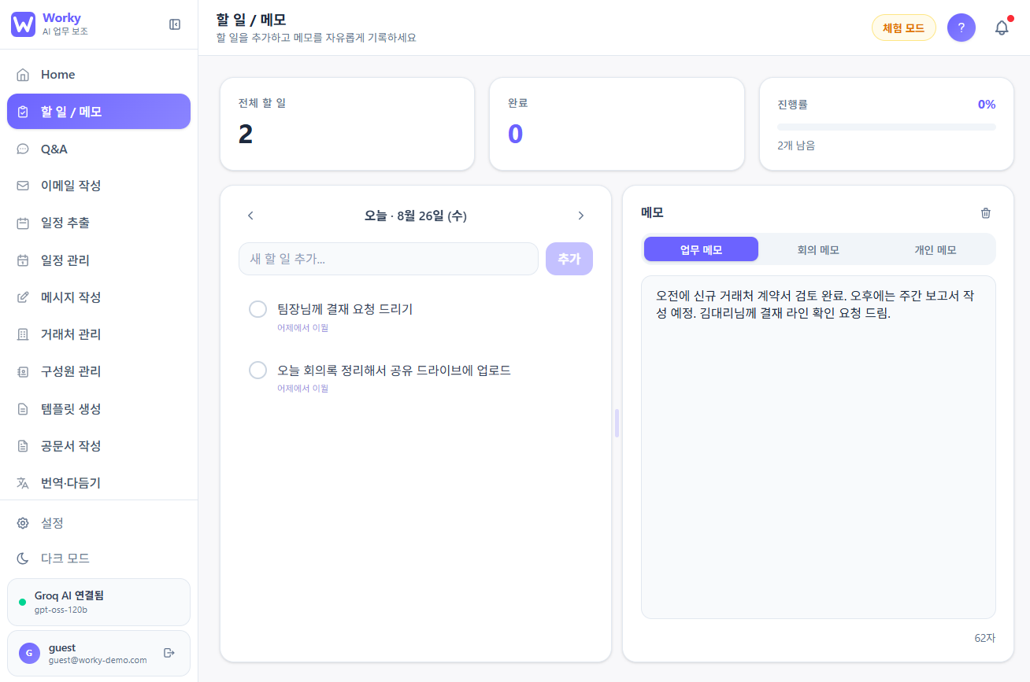Click the purple help question-mark icon
The width and height of the screenshot is (1030, 682).
(x=961, y=28)
